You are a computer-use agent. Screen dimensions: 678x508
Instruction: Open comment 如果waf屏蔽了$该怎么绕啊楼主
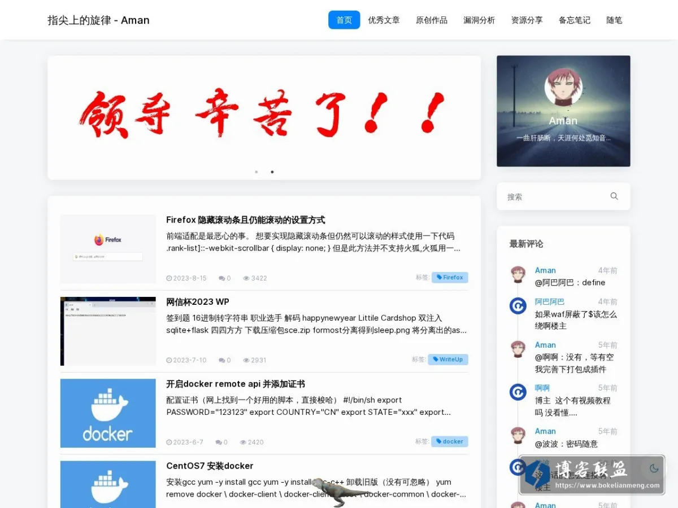coord(576,320)
